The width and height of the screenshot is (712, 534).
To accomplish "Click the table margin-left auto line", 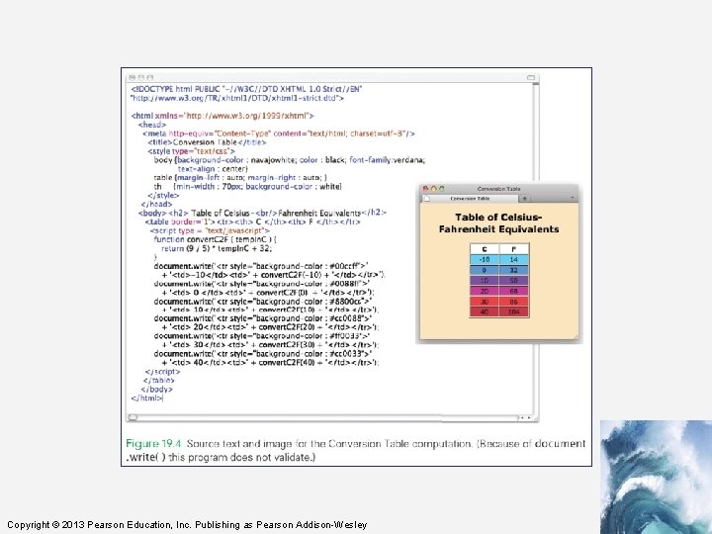I will point(240,178).
